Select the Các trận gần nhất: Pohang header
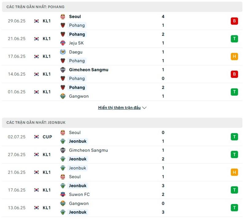245x220 pixels. tap(122, 7)
